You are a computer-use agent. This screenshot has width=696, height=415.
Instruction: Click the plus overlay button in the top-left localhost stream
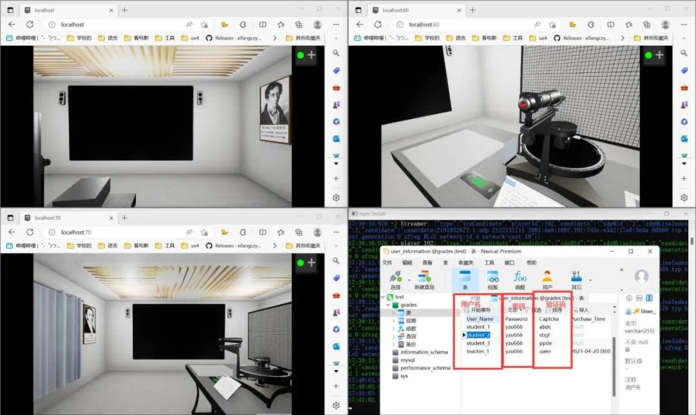tap(311, 55)
